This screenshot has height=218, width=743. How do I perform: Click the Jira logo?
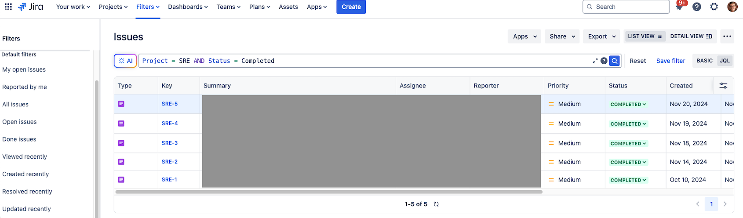click(30, 7)
